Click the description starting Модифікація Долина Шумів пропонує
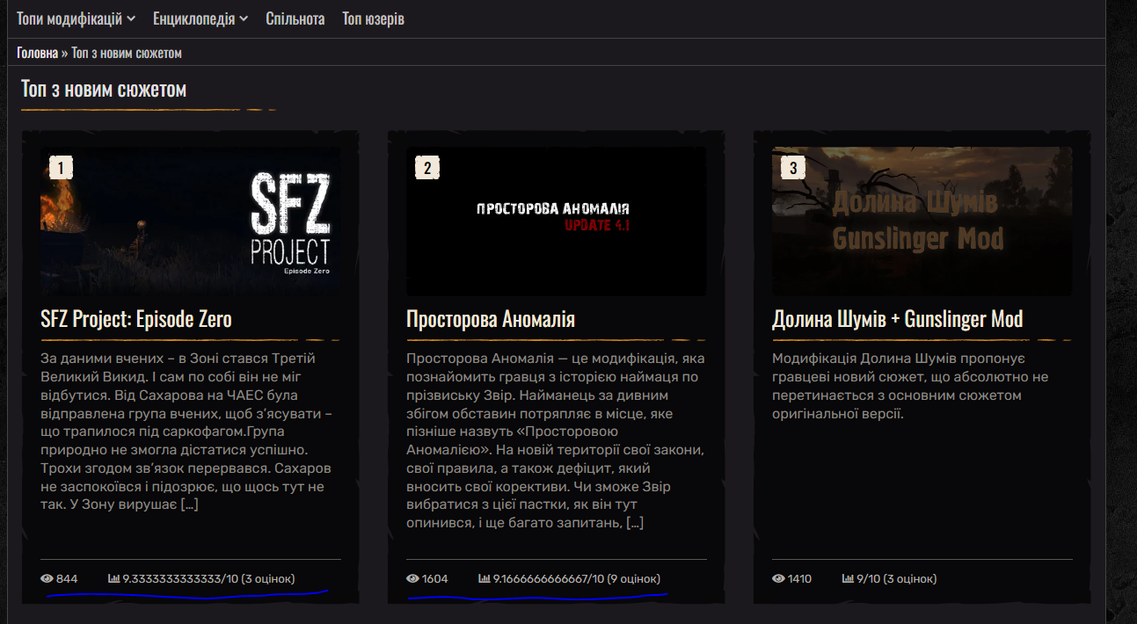Viewport: 1137px width, 624px height. pyautogui.click(x=911, y=386)
